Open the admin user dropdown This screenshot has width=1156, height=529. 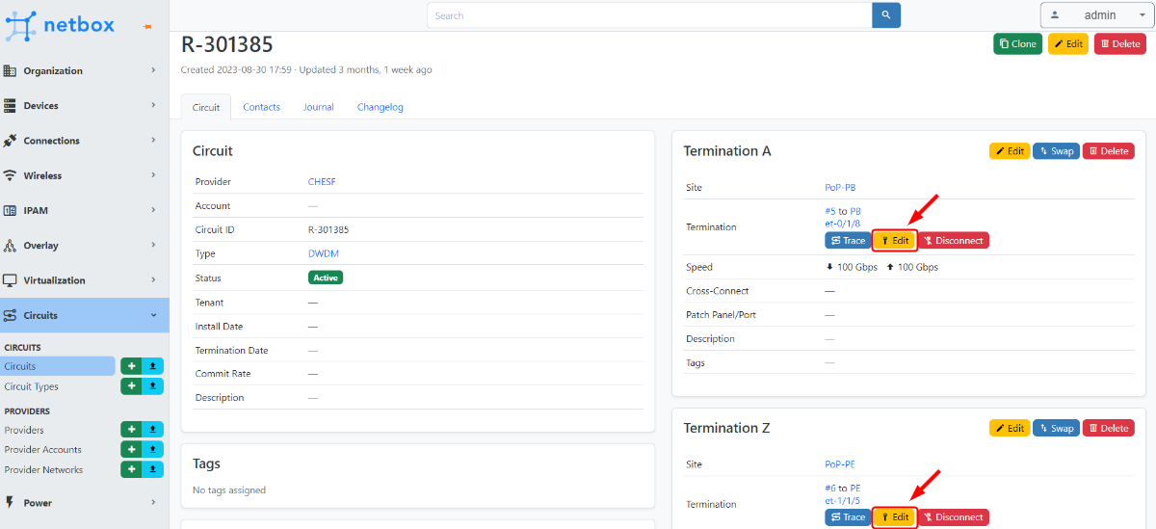coord(1094,15)
